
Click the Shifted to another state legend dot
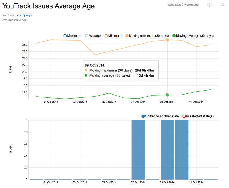143,116
